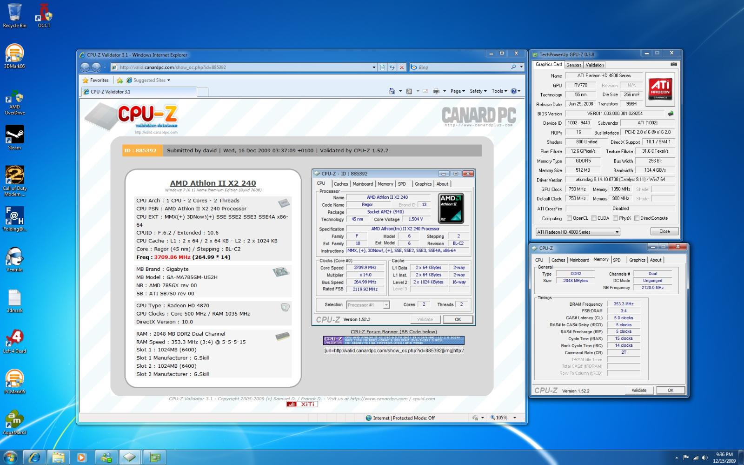Viewport: 744px width, 465px height.
Task: Open the ATI Radeon HD 4800 Series dropdown
Action: pos(578,232)
